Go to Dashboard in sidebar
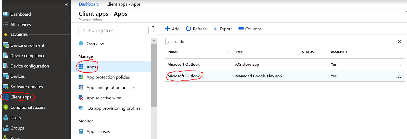This screenshot has height=139, width=407. coord(21,14)
